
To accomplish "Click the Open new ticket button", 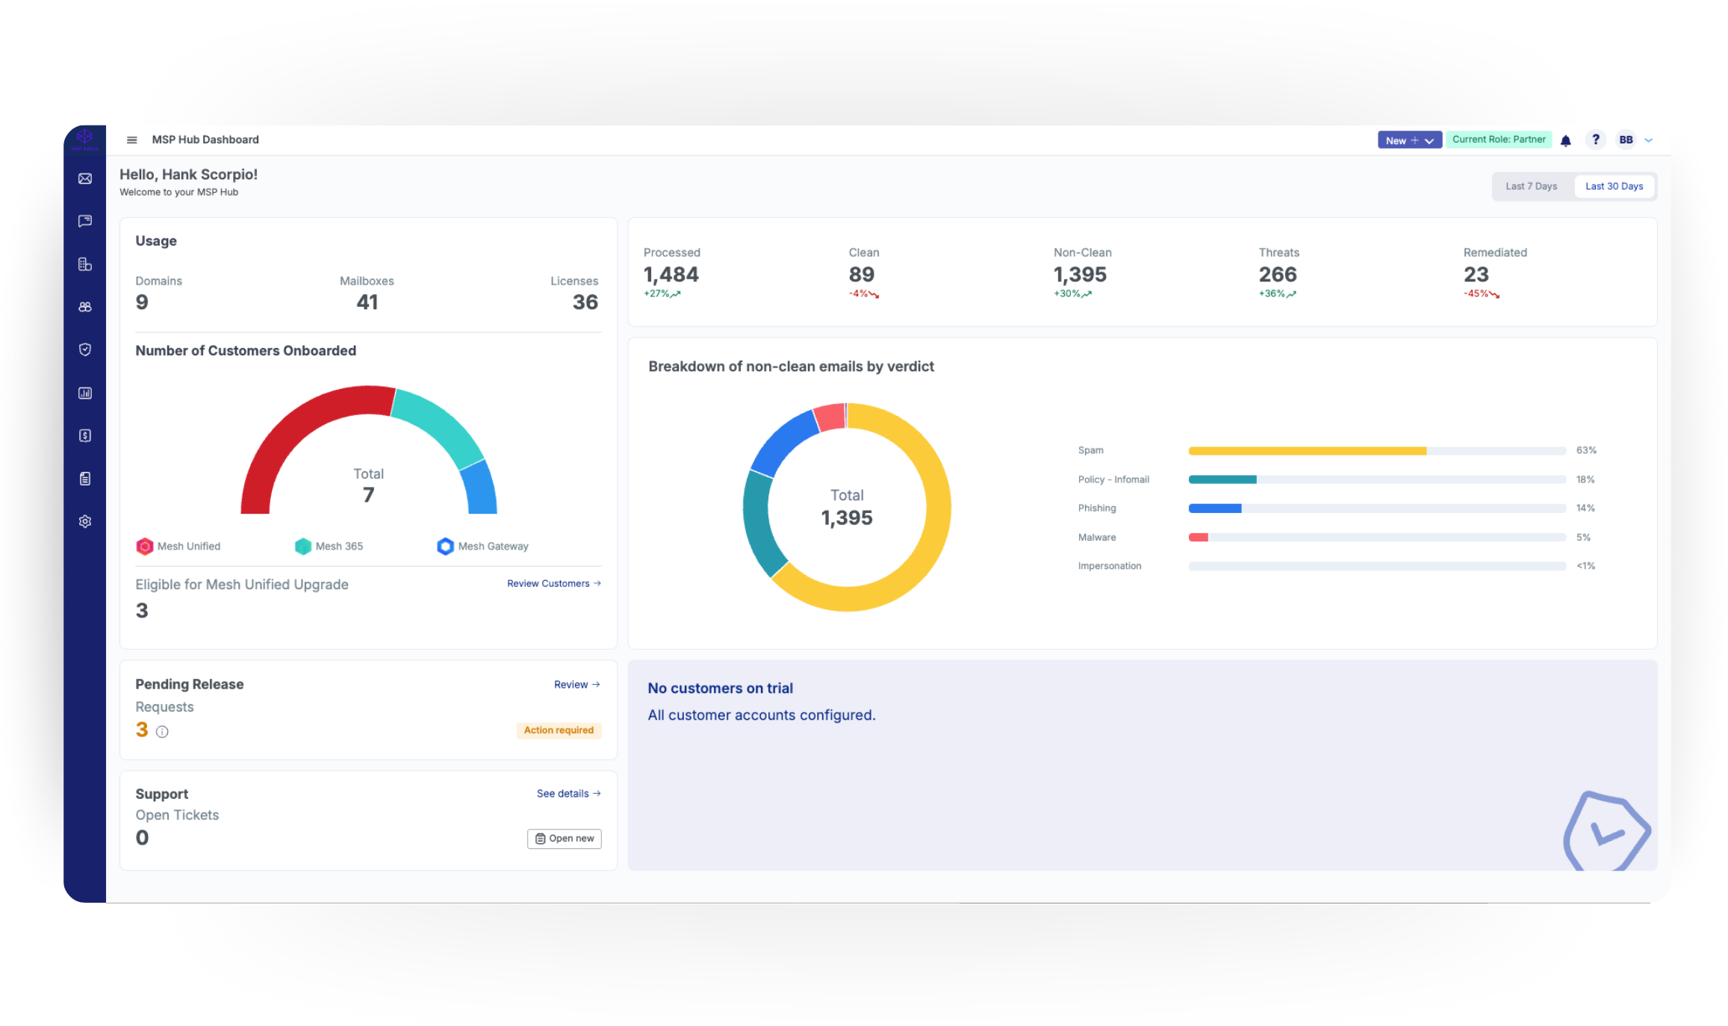I will point(565,839).
